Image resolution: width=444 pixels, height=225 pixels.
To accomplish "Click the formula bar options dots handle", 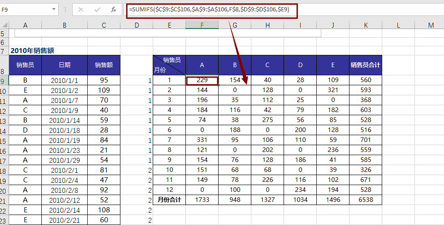I will point(65,10).
